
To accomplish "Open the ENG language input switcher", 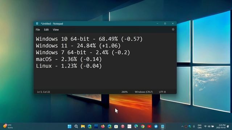I will [199, 126].
